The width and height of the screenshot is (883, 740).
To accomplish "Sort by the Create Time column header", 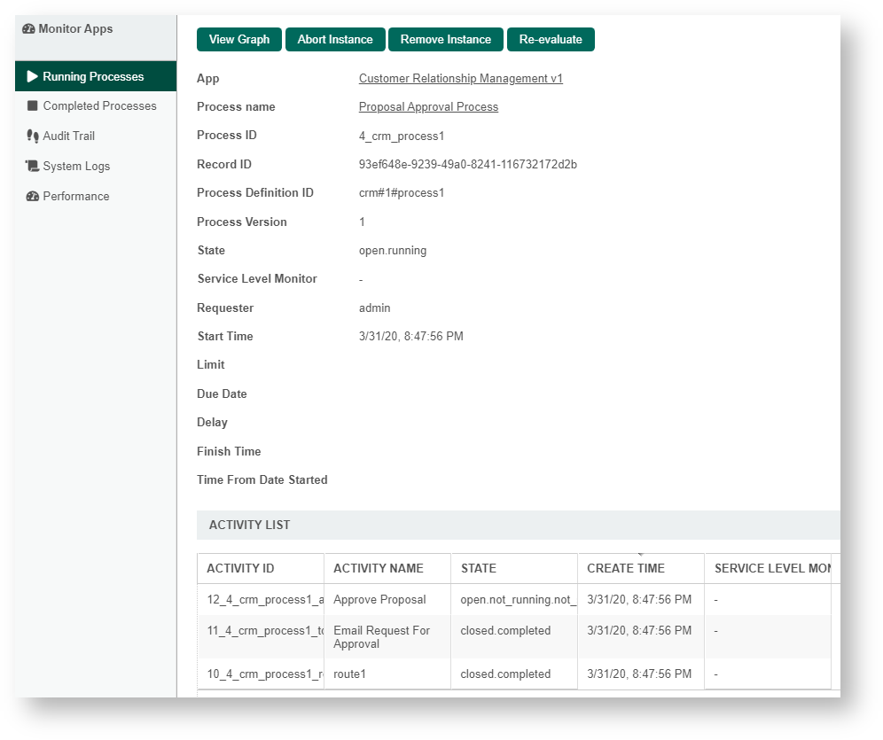I will (626, 569).
